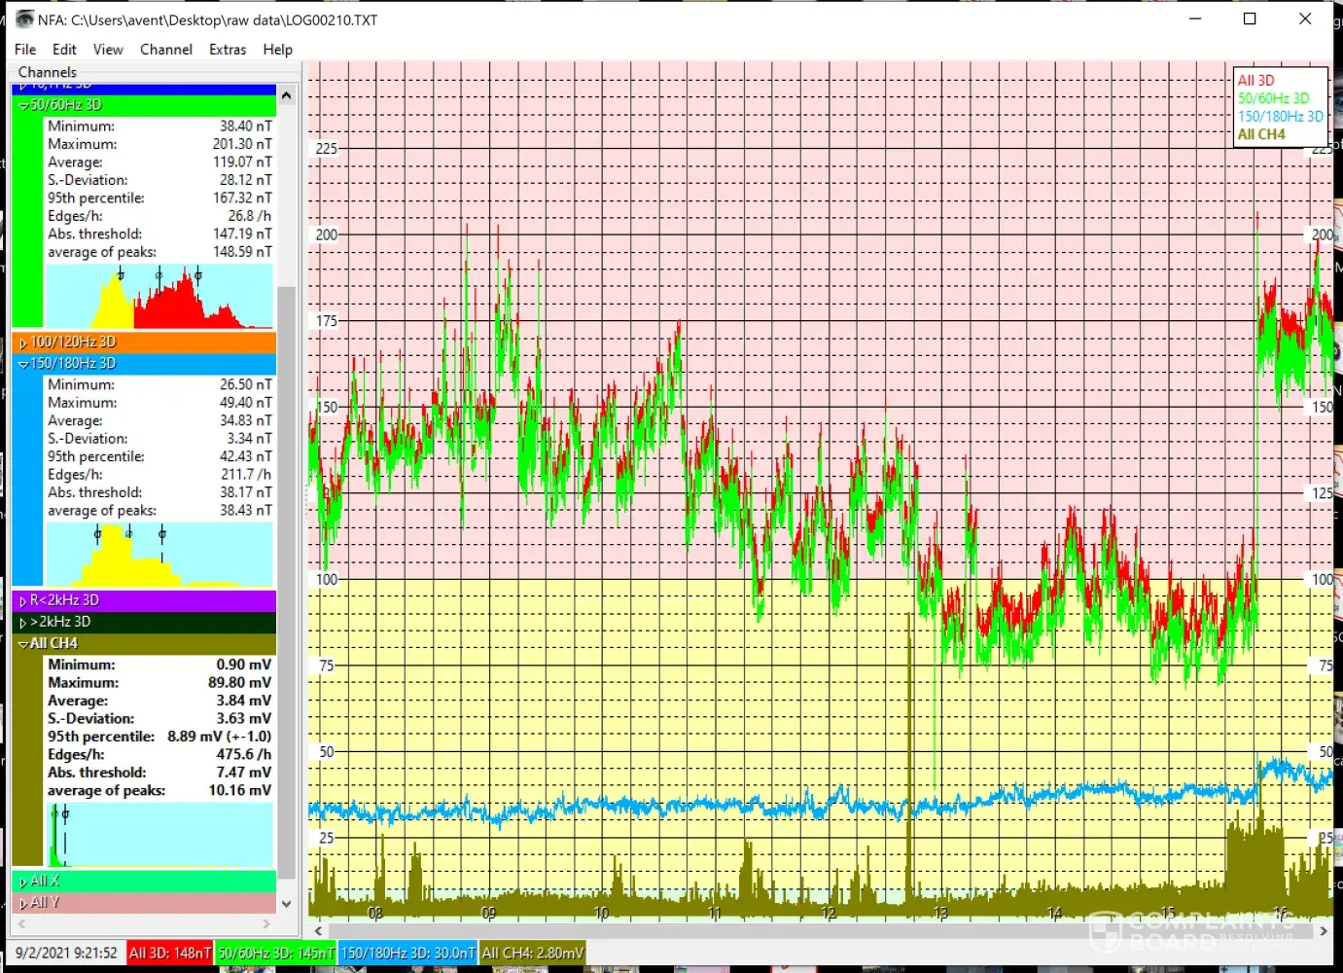Click status bar timestamp '9/2/2021 9:21:52'
The image size is (1343, 973).
66,954
